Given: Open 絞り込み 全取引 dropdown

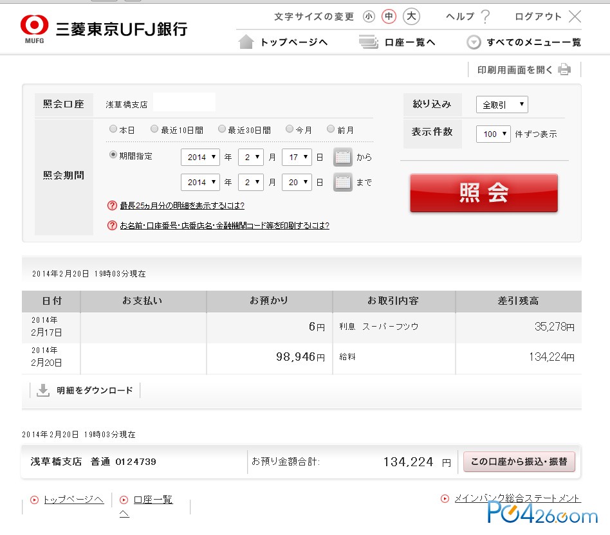Looking at the screenshot, I should [x=502, y=105].
